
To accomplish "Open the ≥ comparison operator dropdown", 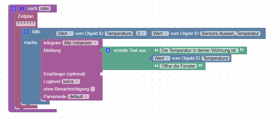I will click(x=141, y=33).
